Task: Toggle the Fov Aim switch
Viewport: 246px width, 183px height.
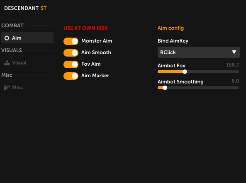Action: (x=71, y=64)
